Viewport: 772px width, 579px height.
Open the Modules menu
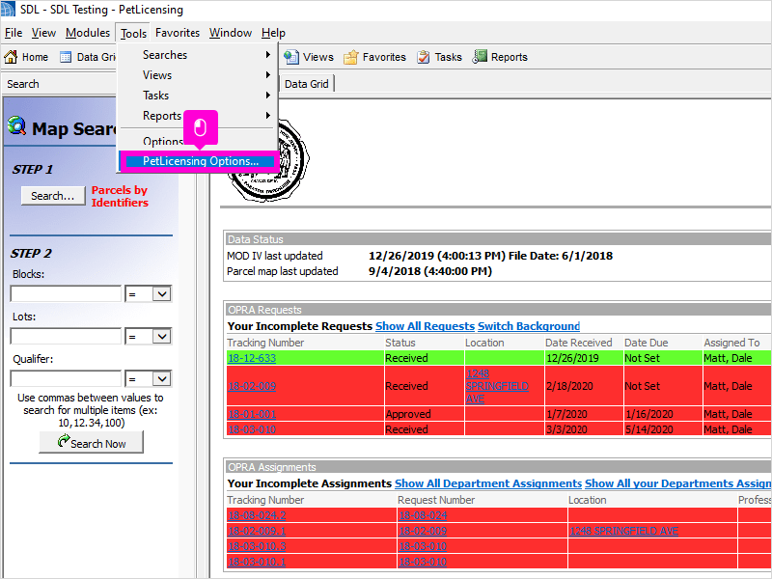(88, 33)
